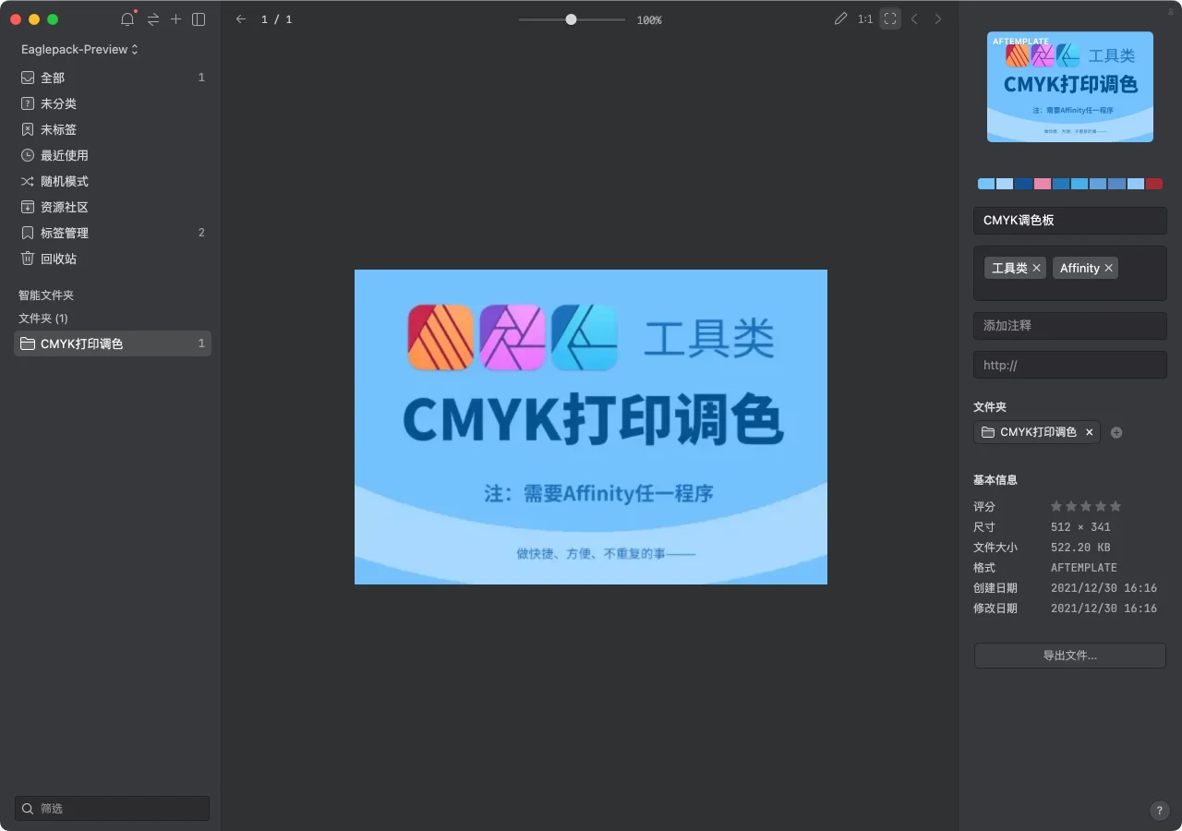Toggle the sidebar layout panel icon

click(199, 19)
